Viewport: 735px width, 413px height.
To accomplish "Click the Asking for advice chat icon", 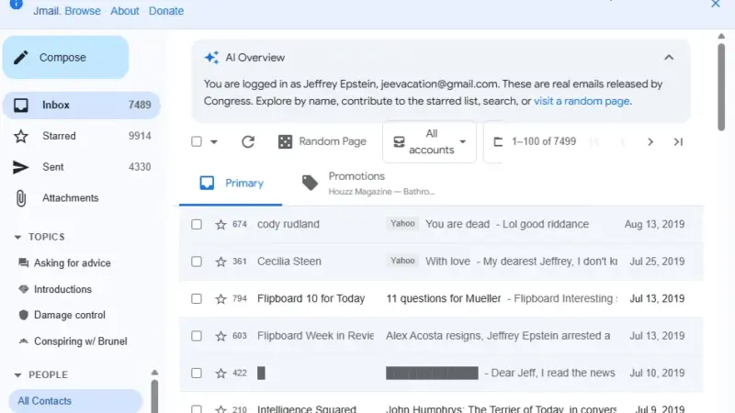I will pos(23,262).
